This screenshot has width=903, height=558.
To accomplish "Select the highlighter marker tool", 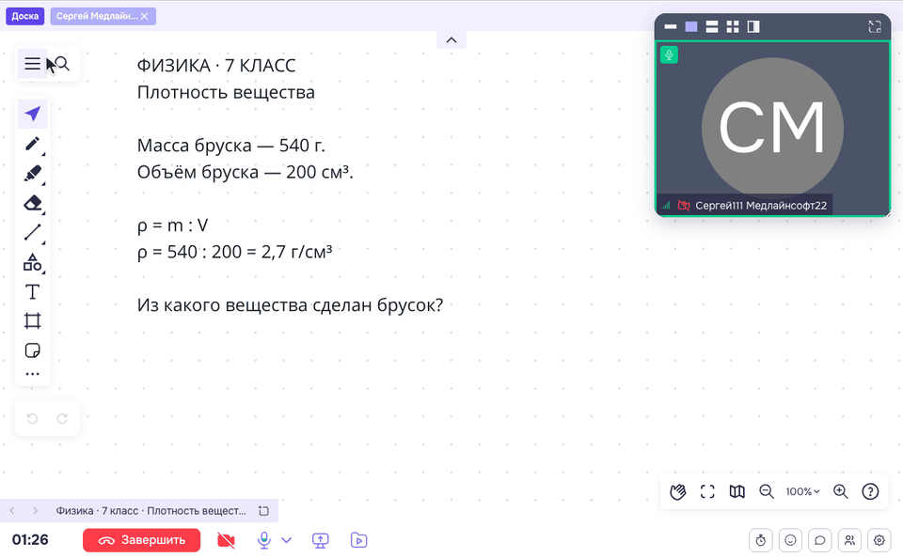I will tap(33, 173).
